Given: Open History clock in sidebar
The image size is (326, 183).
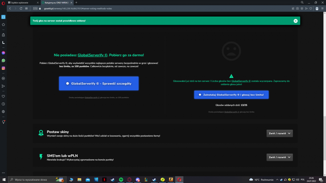Looking at the screenshot, I should click(x=3, y=104).
